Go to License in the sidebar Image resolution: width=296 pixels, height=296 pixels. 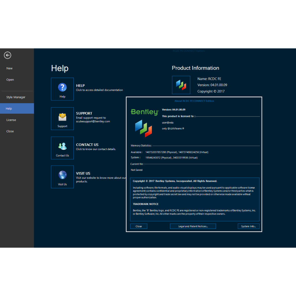[x=11, y=120]
